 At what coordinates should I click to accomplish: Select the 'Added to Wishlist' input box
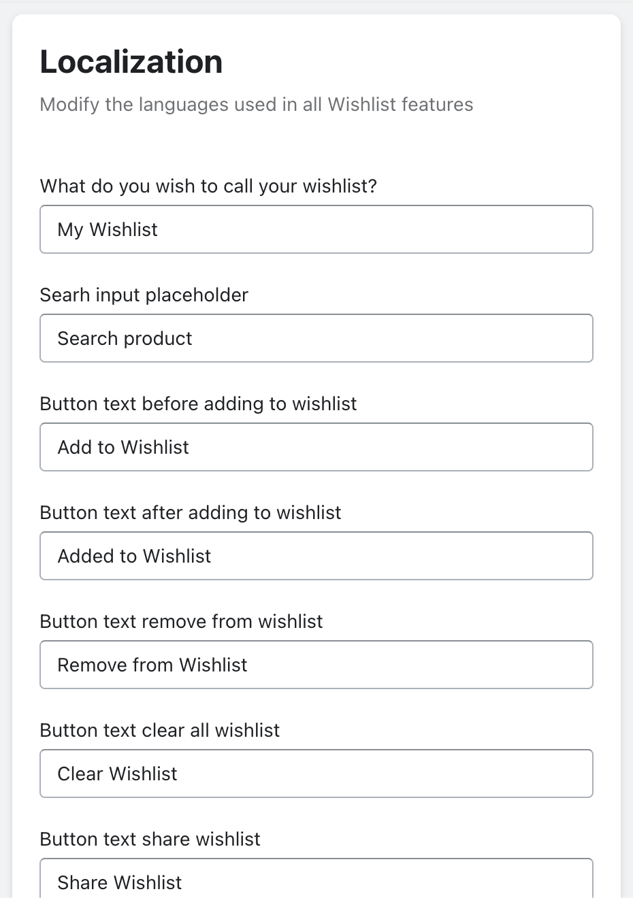pyautogui.click(x=316, y=556)
